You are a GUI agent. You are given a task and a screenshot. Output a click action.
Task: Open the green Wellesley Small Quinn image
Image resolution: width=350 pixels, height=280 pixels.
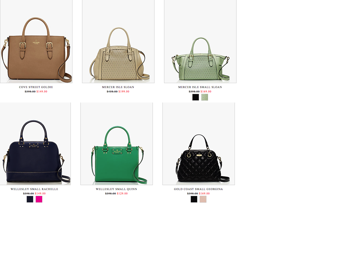[x=116, y=144]
